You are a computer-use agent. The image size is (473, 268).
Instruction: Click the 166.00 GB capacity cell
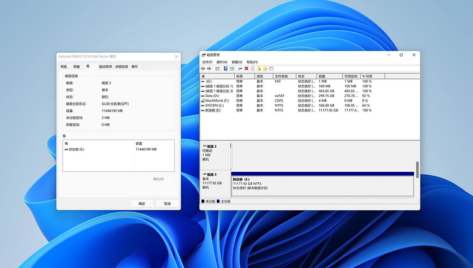pyautogui.click(x=326, y=105)
